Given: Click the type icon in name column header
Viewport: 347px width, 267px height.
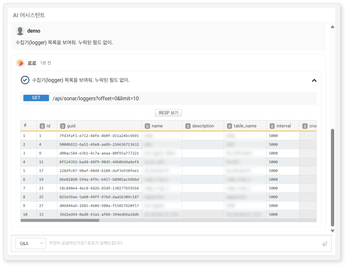Looking at the screenshot, I should (x=147, y=126).
